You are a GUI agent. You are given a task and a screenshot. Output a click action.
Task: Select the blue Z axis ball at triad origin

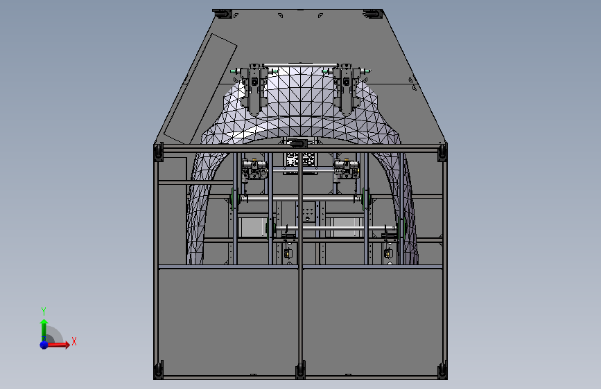click(44, 345)
